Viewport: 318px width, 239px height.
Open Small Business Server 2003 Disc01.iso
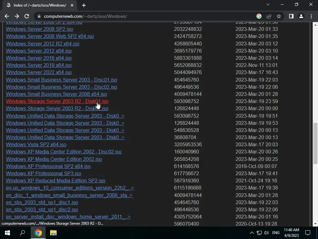(61, 80)
